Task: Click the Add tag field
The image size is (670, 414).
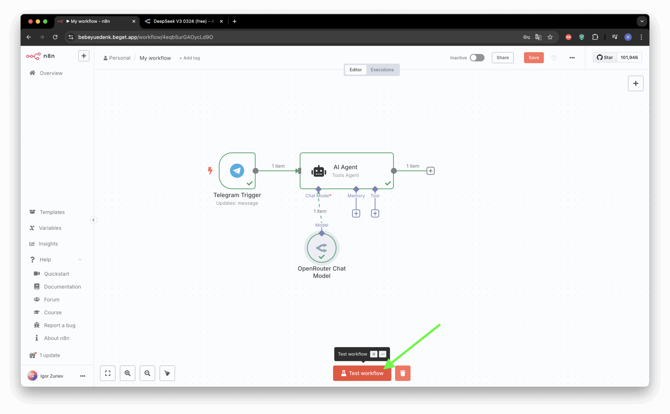Action: pyautogui.click(x=190, y=58)
